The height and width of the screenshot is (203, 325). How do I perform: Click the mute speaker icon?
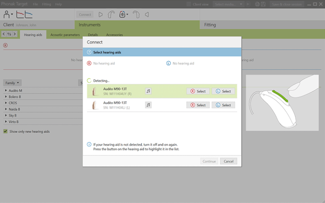(147, 15)
